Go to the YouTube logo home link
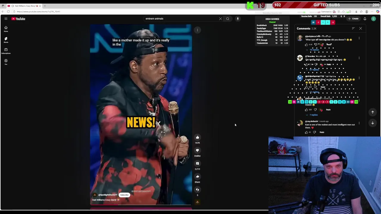The image size is (381, 214). coord(18,19)
